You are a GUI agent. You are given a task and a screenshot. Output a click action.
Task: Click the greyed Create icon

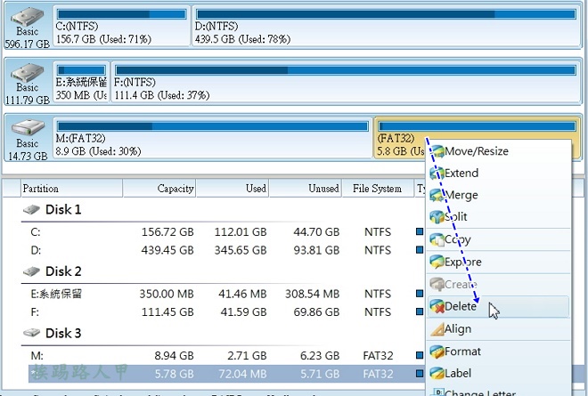pos(437,285)
